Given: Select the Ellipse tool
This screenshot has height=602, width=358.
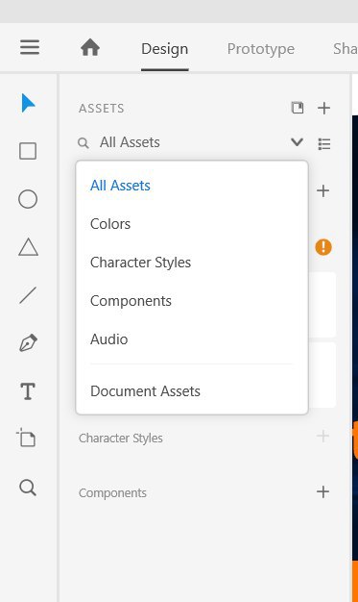Looking at the screenshot, I should [28, 199].
